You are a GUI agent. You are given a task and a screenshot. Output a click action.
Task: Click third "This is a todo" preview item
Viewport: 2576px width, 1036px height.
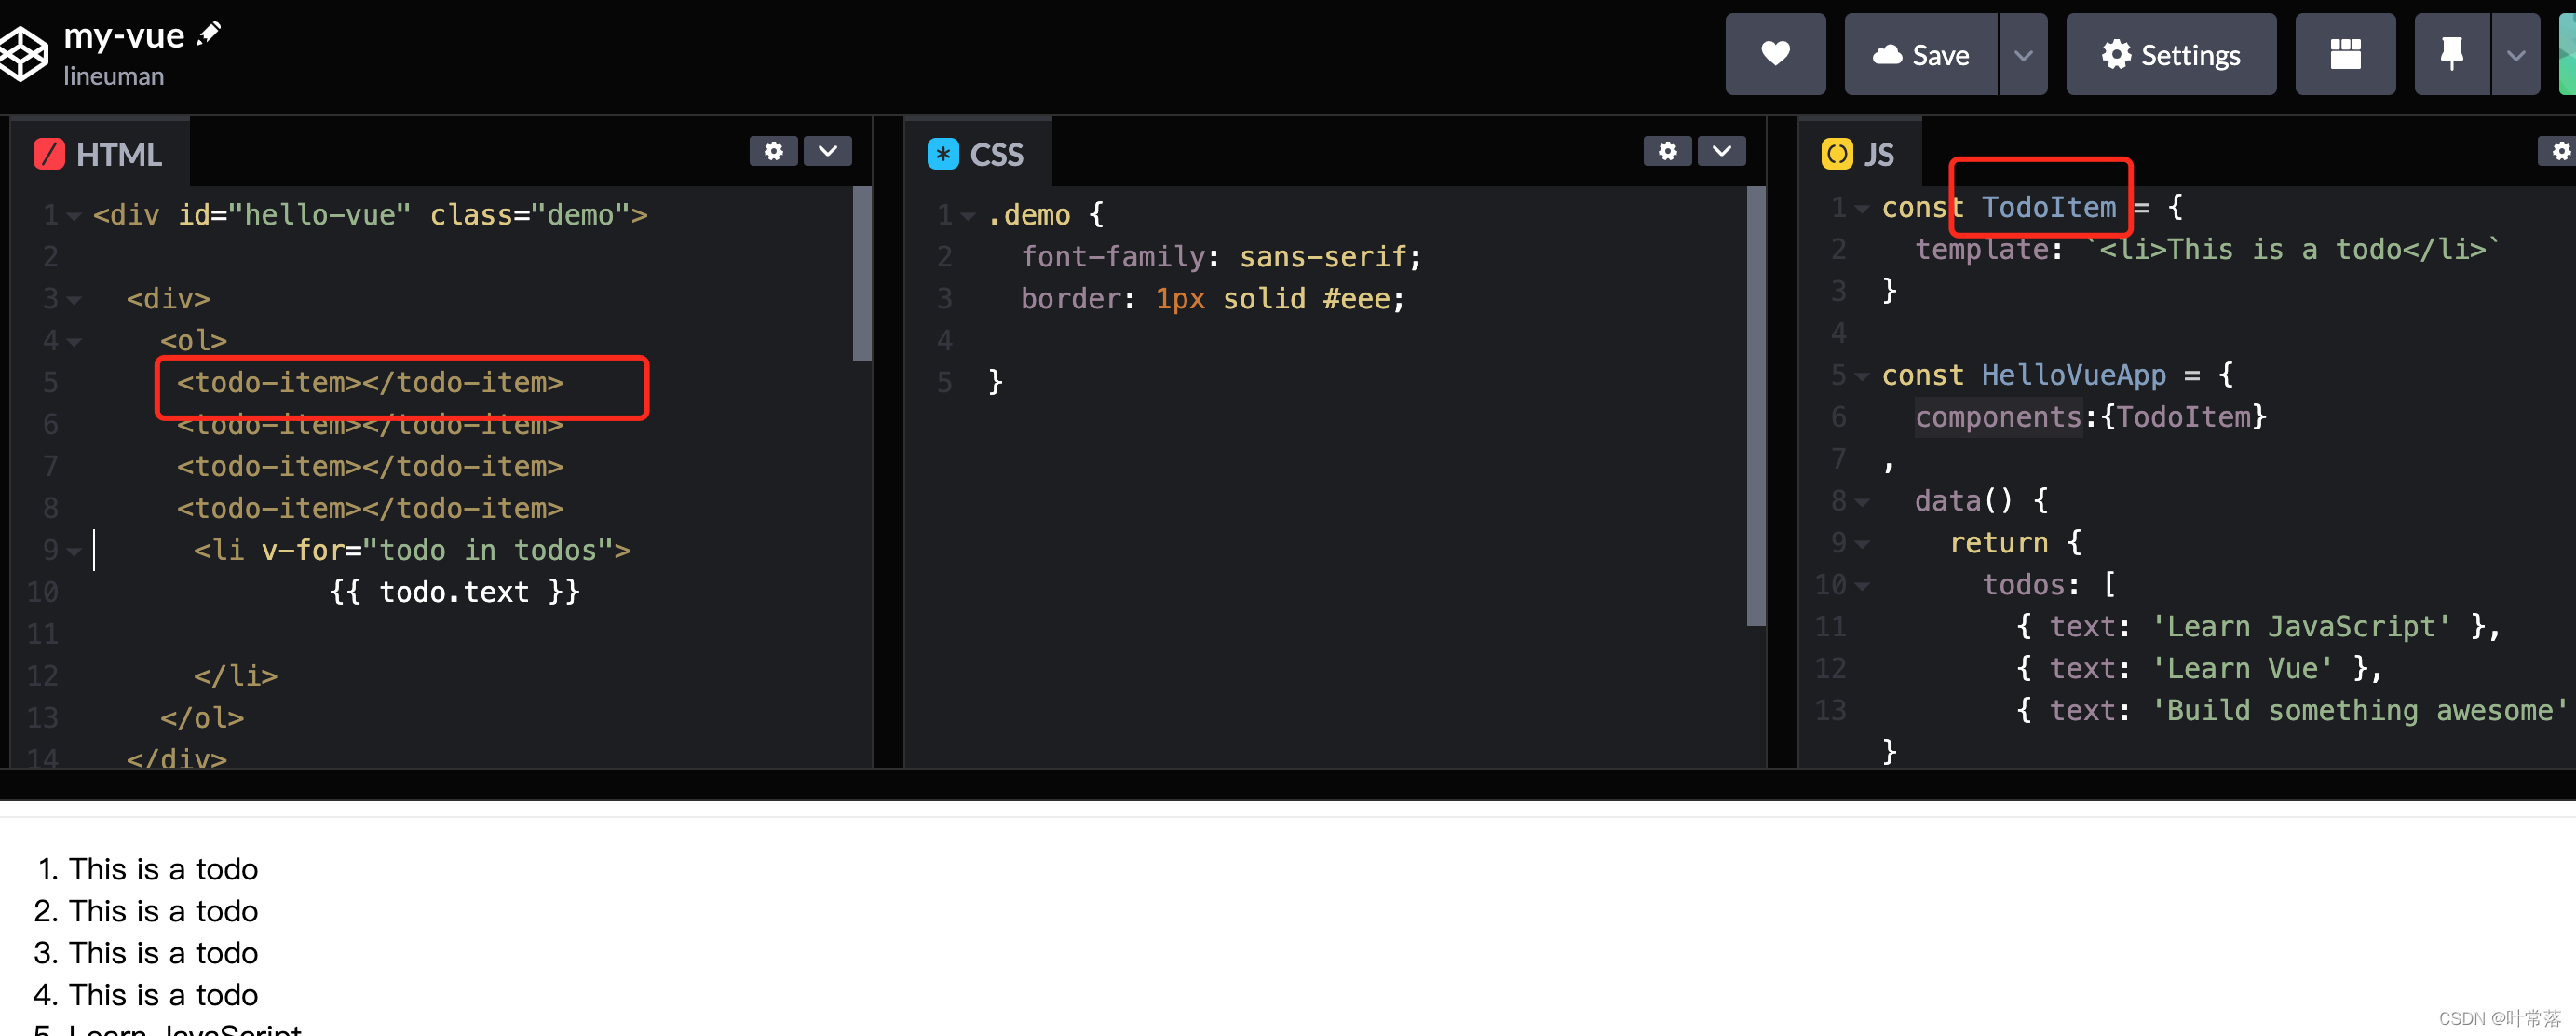(163, 953)
